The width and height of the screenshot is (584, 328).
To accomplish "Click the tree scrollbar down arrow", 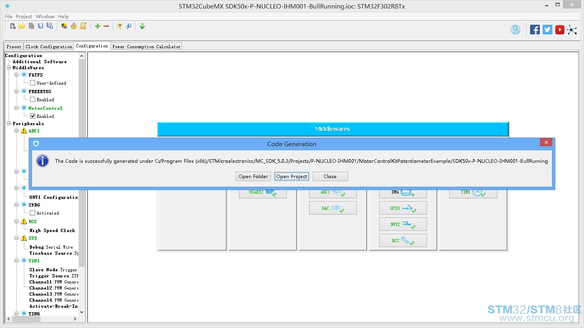I will pyautogui.click(x=82, y=312).
